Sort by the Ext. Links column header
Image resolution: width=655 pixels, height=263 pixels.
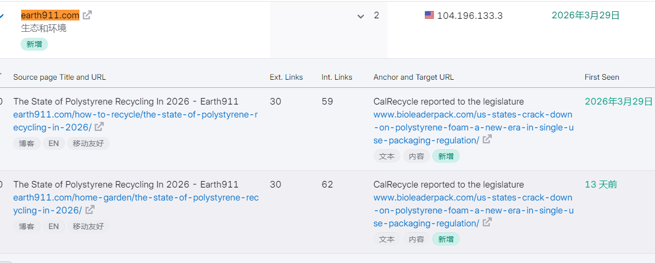[x=286, y=77]
